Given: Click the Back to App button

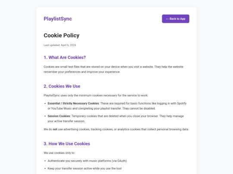Looking at the screenshot, I should [x=176, y=19].
